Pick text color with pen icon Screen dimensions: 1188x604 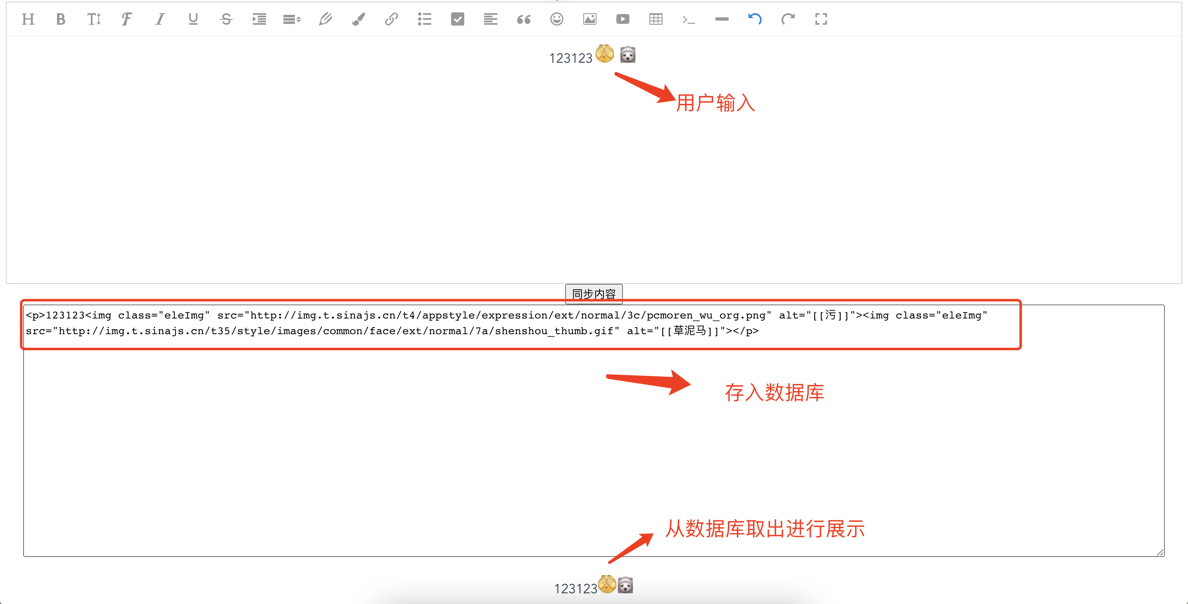[x=325, y=19]
